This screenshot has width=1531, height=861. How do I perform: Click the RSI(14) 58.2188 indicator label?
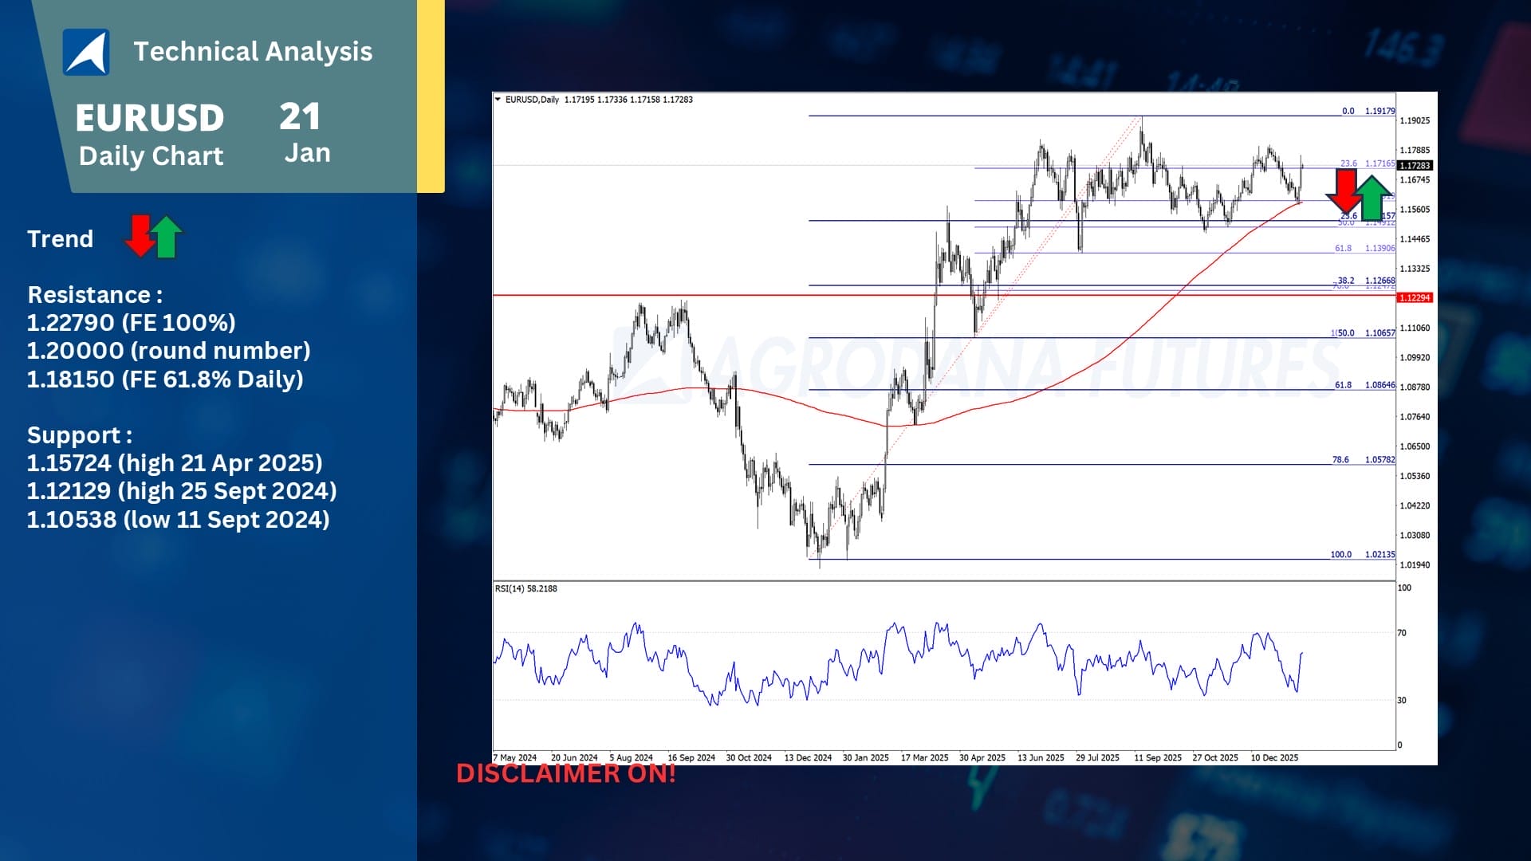[525, 589]
